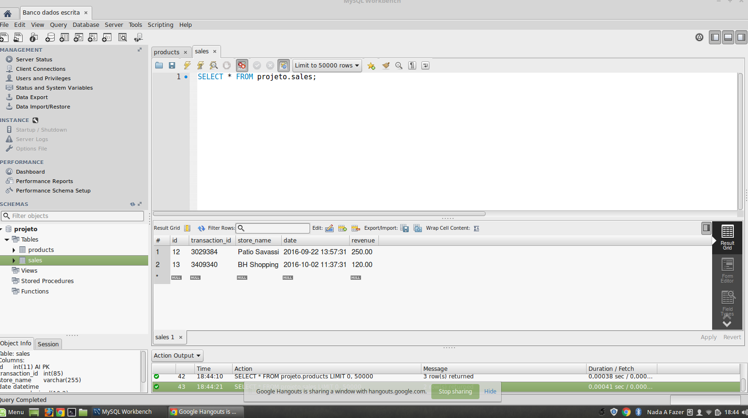Edit current row icon
This screenshot has height=418, width=748.
pyautogui.click(x=329, y=228)
